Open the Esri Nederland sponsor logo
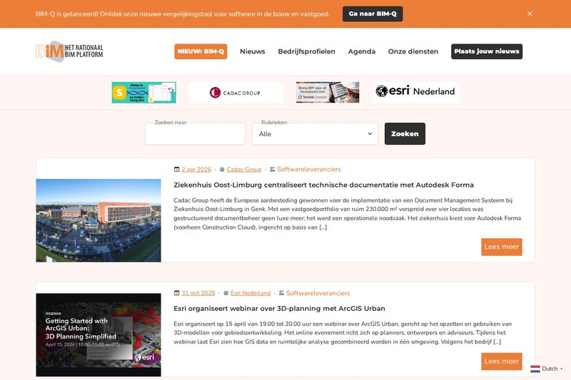The width and height of the screenshot is (571, 380). (x=415, y=92)
